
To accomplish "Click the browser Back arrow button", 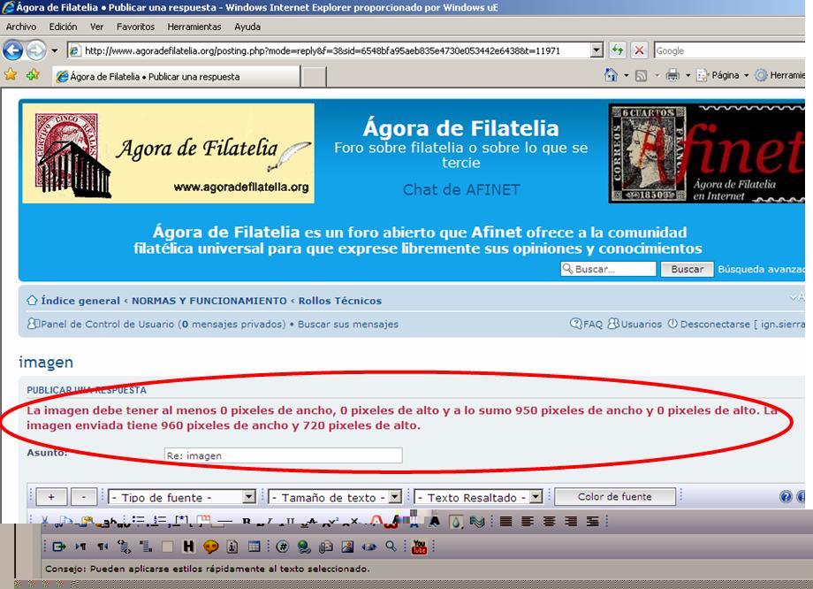I will pos(13,50).
